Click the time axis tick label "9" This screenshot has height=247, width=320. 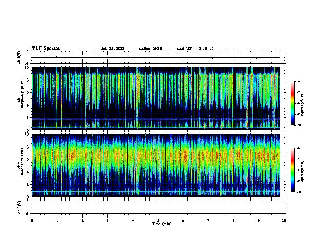259,220
